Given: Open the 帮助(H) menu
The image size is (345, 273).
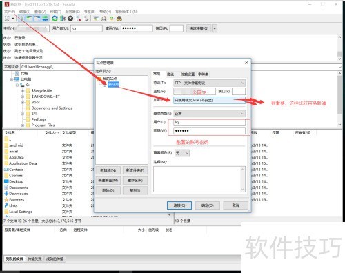Looking at the screenshot, I should click(x=106, y=12).
